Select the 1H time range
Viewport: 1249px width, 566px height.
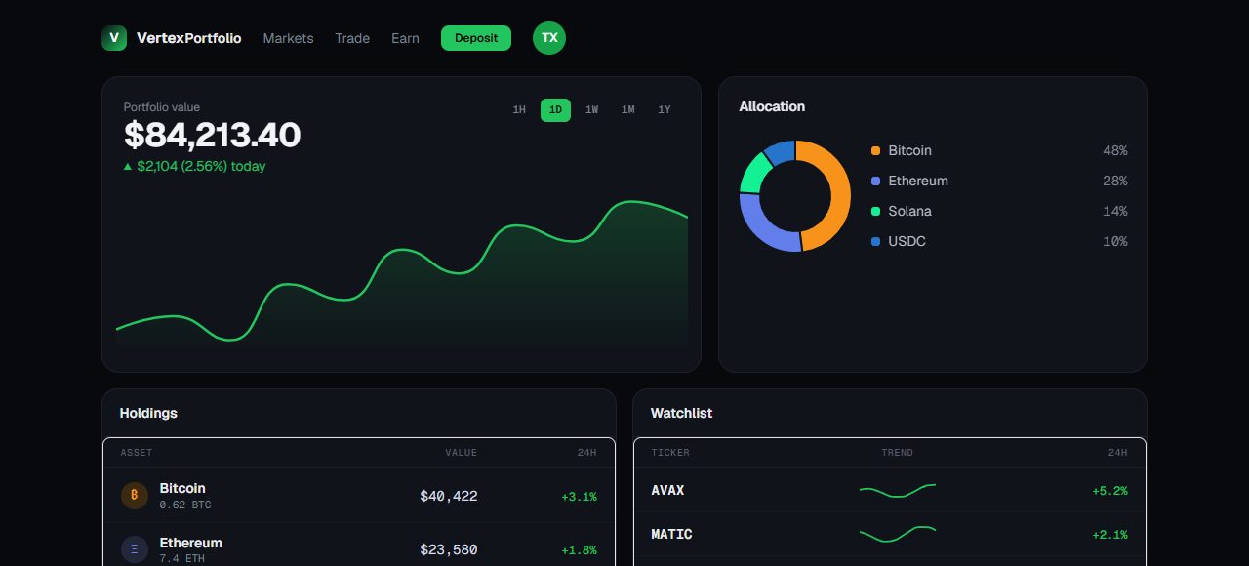519,110
